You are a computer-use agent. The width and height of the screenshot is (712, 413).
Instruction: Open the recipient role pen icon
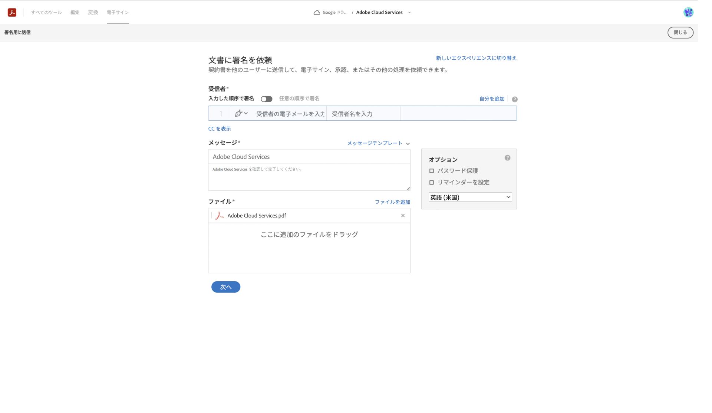point(241,113)
